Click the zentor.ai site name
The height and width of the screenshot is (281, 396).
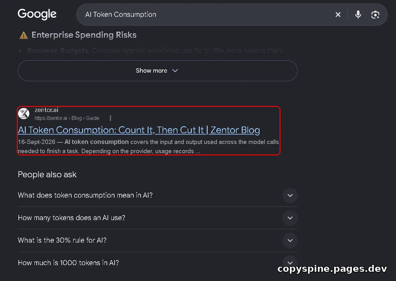47,110
